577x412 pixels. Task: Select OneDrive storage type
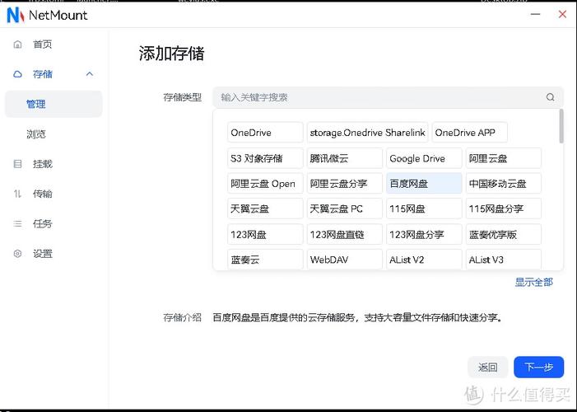coord(265,133)
